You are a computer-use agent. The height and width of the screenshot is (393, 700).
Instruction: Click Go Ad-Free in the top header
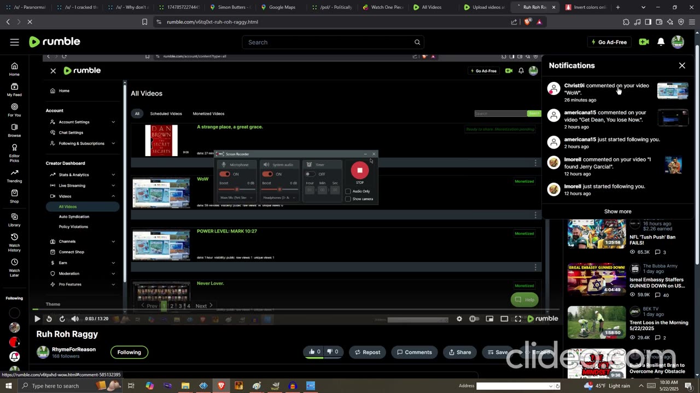pyautogui.click(x=609, y=42)
